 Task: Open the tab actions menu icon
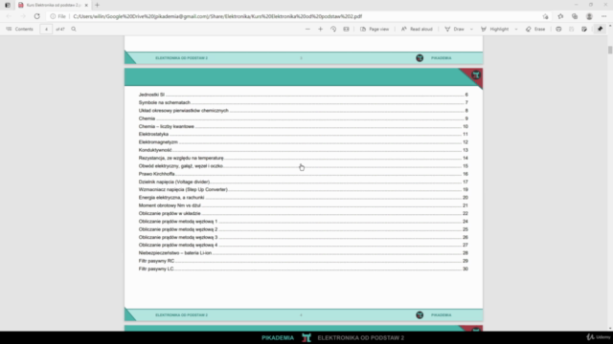(x=8, y=5)
